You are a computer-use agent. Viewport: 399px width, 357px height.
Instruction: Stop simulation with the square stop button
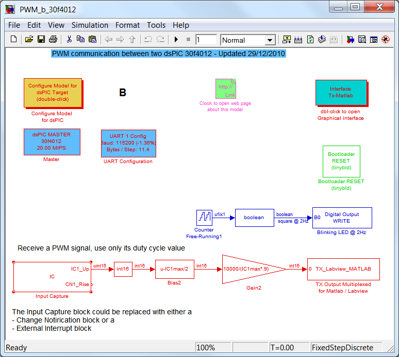pos(188,40)
